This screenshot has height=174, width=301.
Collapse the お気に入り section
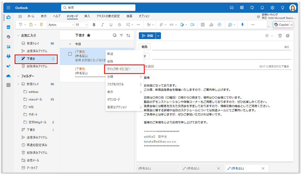pos(18,35)
